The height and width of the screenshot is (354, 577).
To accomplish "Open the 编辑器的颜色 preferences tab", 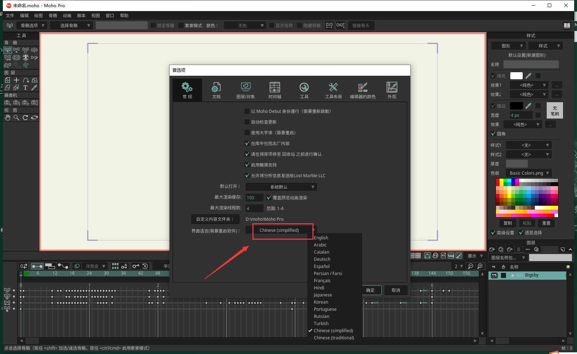I will (x=363, y=90).
